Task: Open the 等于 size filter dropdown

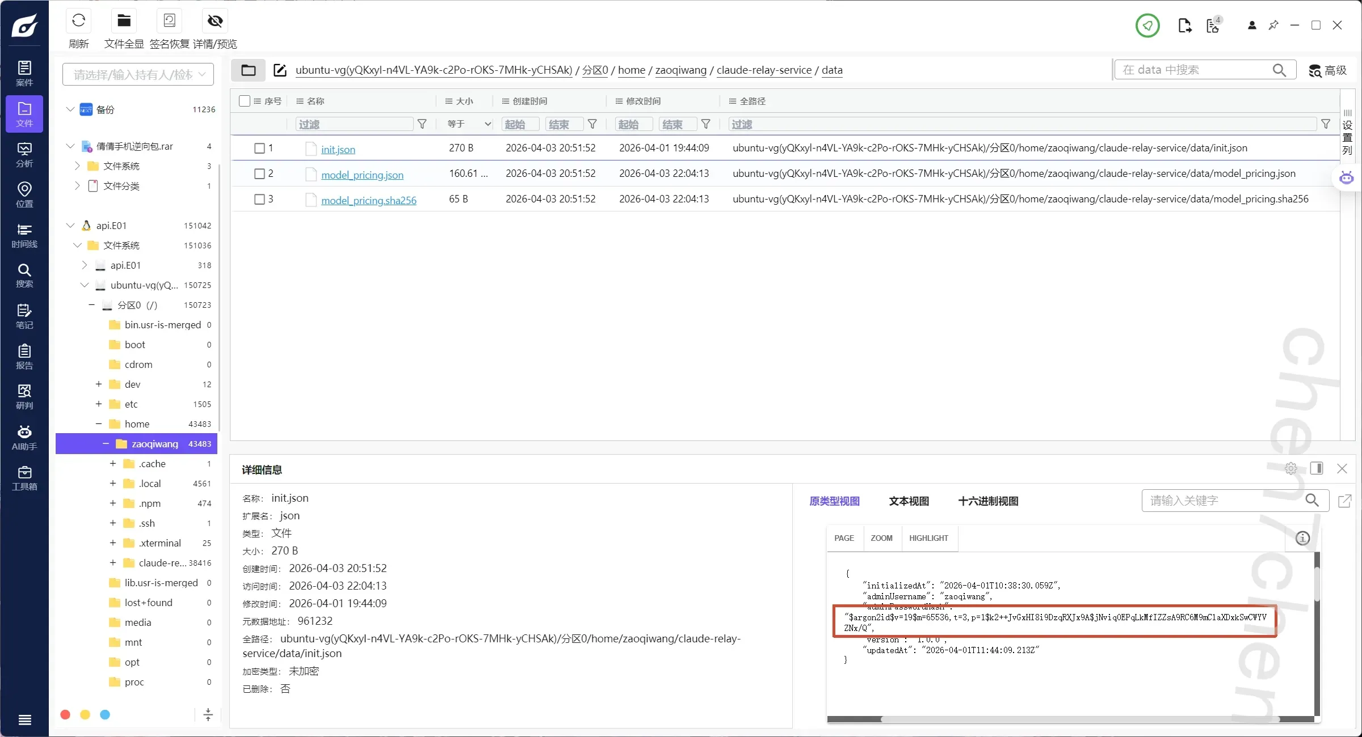Action: click(x=469, y=124)
